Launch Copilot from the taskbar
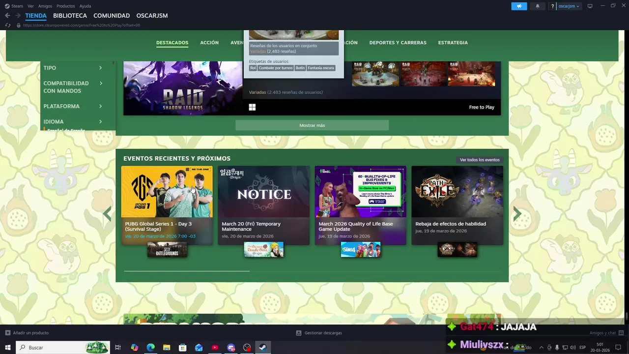This screenshot has height=354, width=629. click(135, 348)
